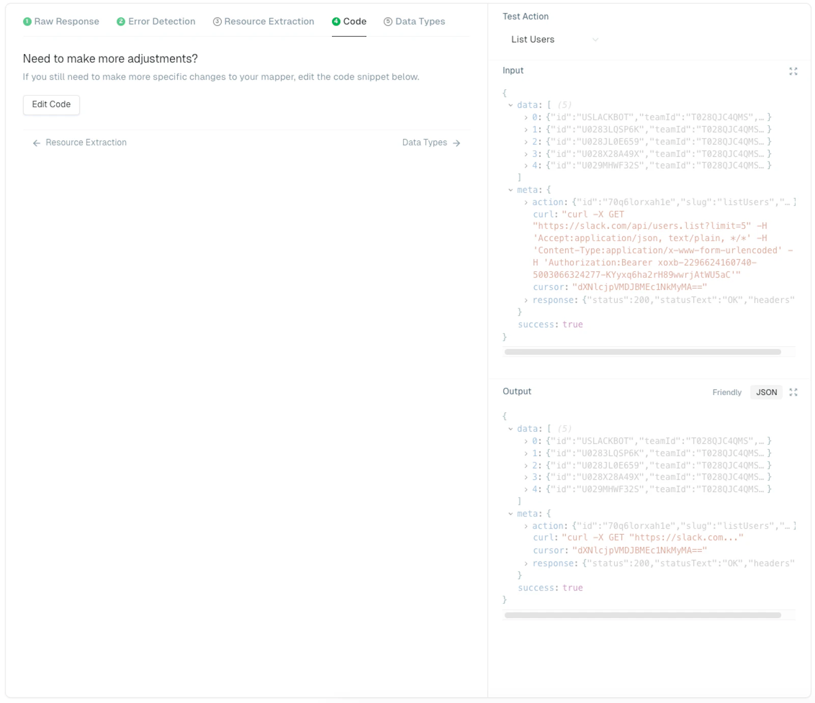Click 'success: true' in Output
Image resolution: width=815 pixels, height=703 pixels.
pyautogui.click(x=550, y=588)
